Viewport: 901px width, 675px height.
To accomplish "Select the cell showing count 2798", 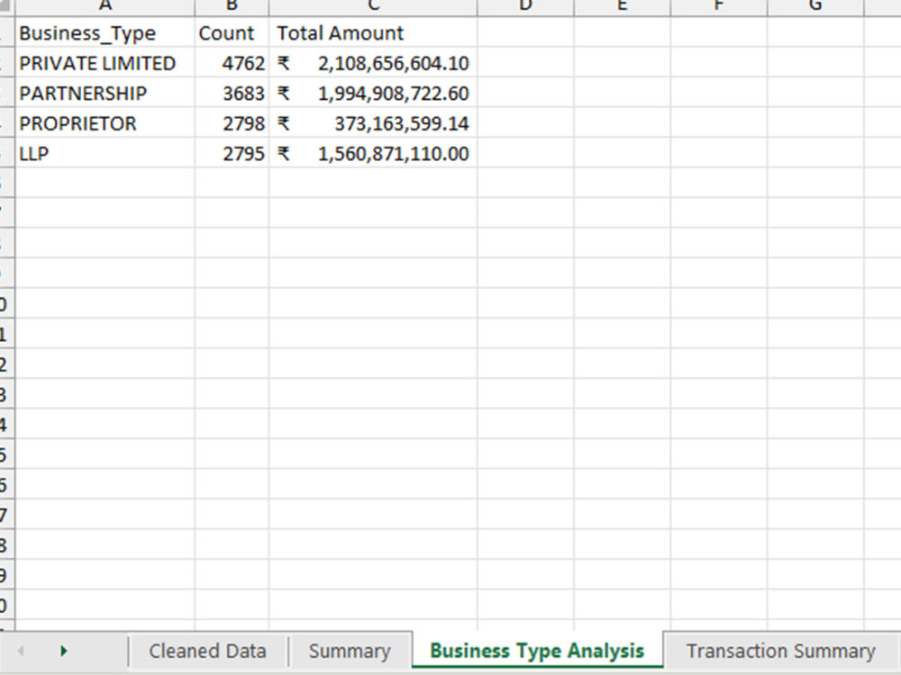I will (232, 123).
